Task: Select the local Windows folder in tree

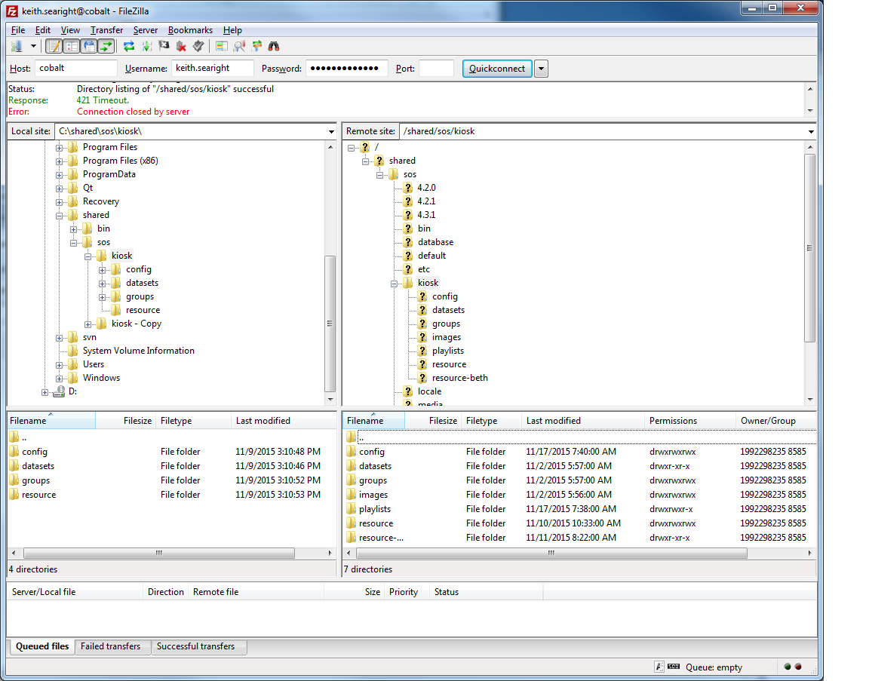Action: pos(101,378)
